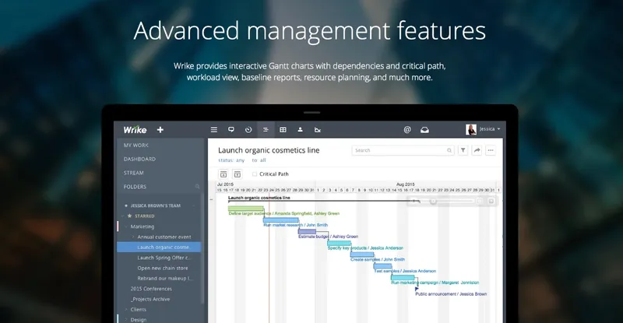The image size is (623, 323).
Task: Click into the Search input field
Action: coord(403,150)
